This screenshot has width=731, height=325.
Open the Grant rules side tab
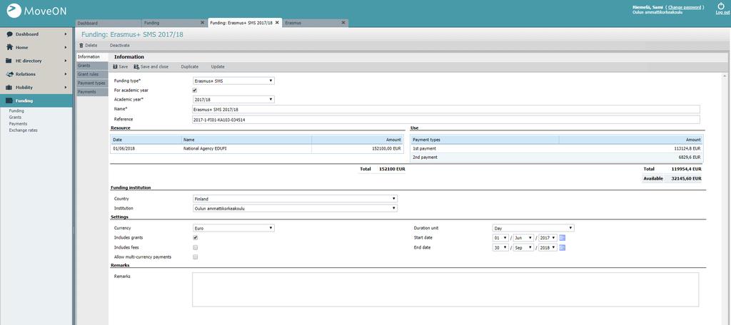[x=92, y=74]
